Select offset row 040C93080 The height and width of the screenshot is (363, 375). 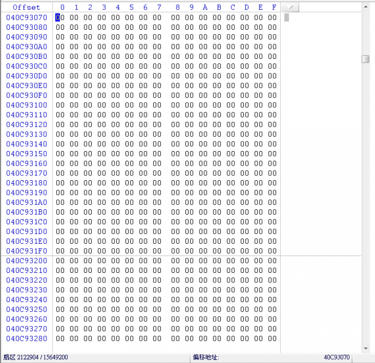pyautogui.click(x=27, y=27)
